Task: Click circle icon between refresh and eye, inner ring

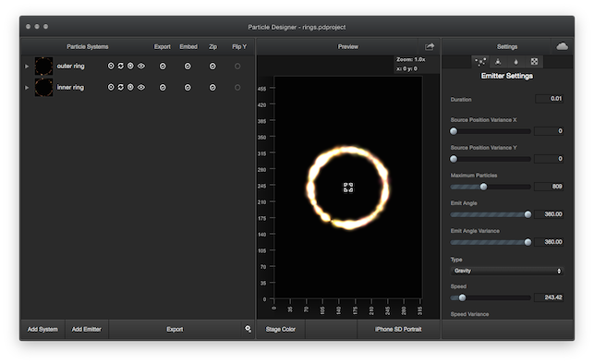Action: tap(130, 87)
